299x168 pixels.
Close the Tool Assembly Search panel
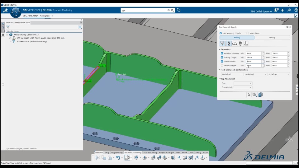[x=290, y=27]
